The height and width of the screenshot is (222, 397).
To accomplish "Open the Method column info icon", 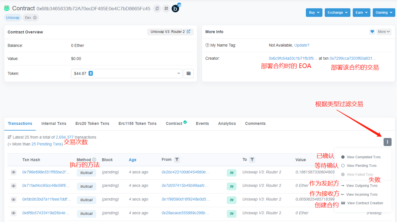I will click(x=94, y=160).
